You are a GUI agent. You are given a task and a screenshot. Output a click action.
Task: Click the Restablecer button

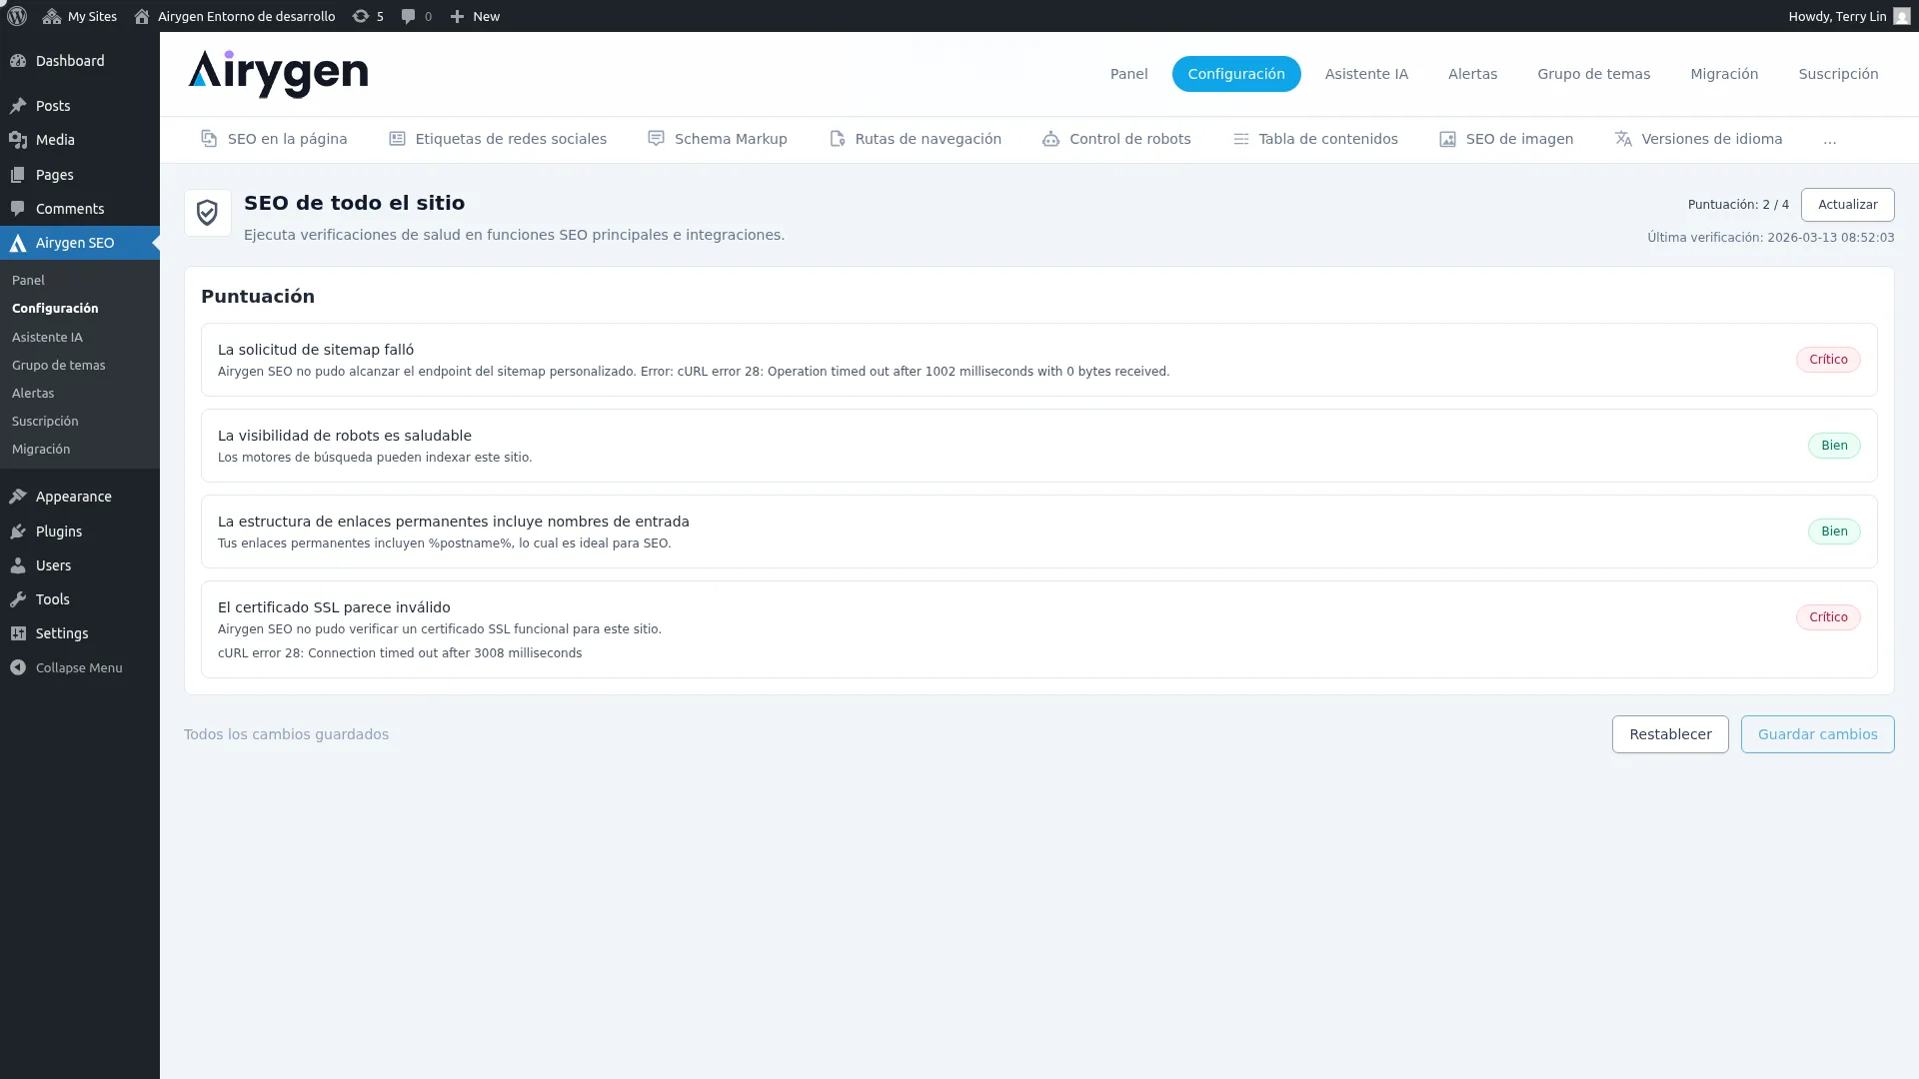[1670, 734]
